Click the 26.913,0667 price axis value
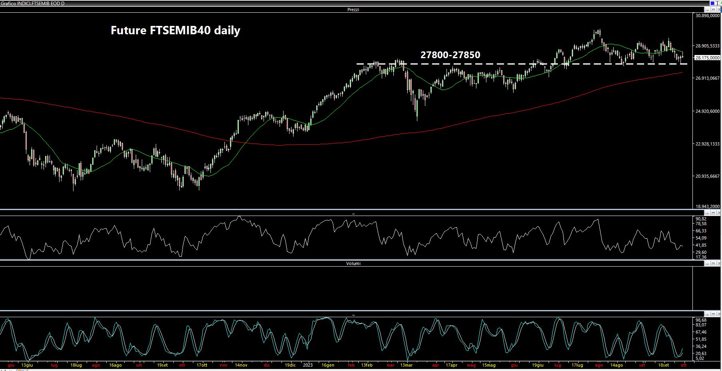This screenshot has width=722, height=371. point(708,79)
